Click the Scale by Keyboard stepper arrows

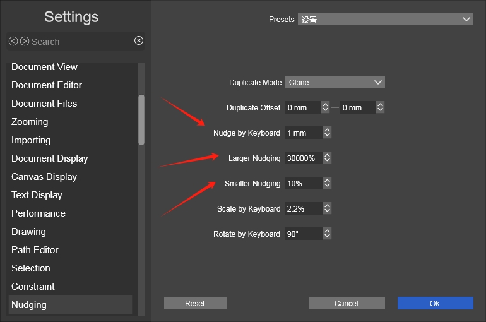tap(326, 208)
